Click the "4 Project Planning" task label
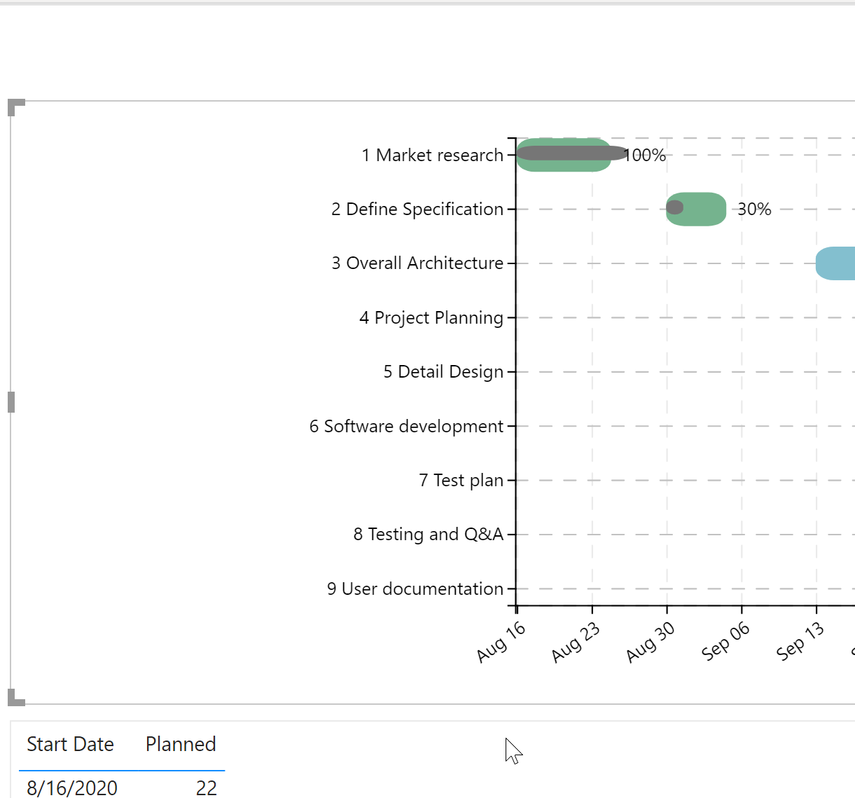 pyautogui.click(x=431, y=317)
